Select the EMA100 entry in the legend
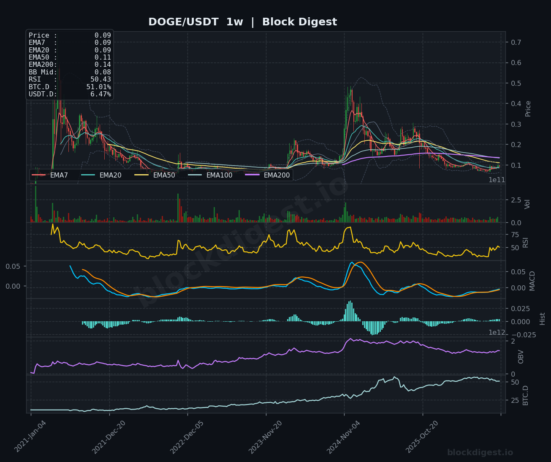The width and height of the screenshot is (551, 462). pos(210,175)
